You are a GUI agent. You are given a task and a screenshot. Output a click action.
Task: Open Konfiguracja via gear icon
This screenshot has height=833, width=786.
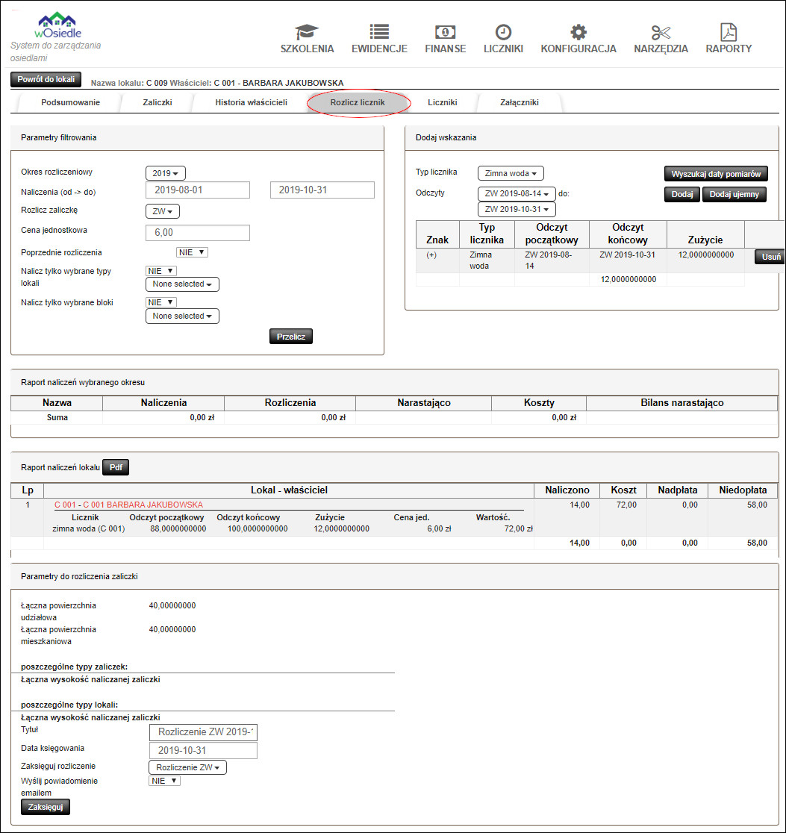click(578, 32)
